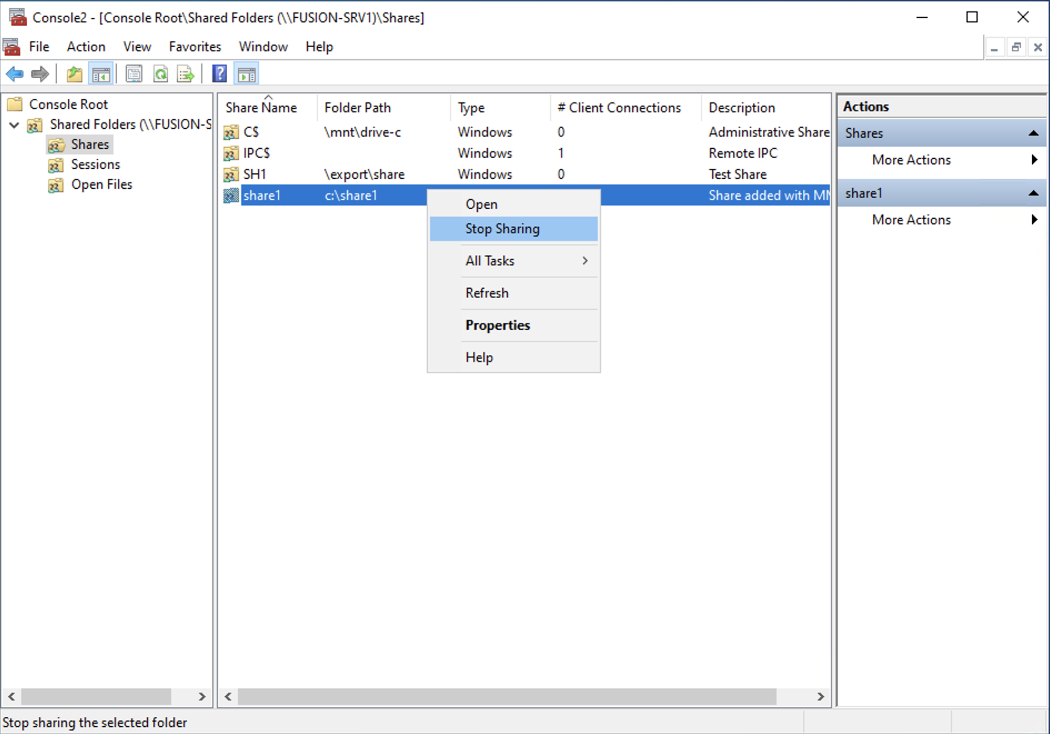The width and height of the screenshot is (1050, 734).
Task: Click right arrow of list horizontal scrollbar
Action: tap(820, 696)
